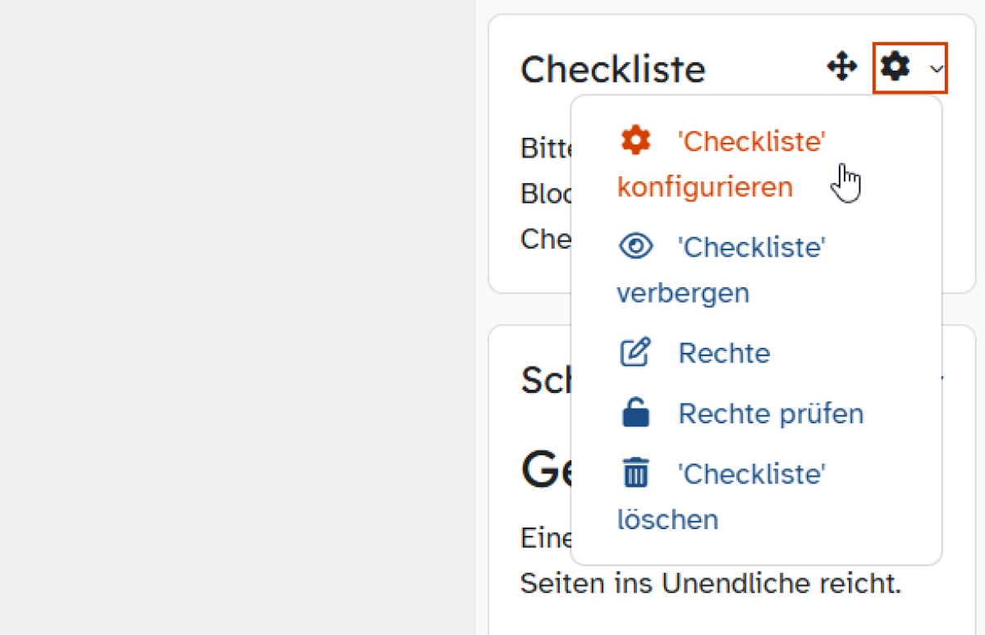Click the open padlock icon beside Rechte prüfen

click(x=635, y=413)
